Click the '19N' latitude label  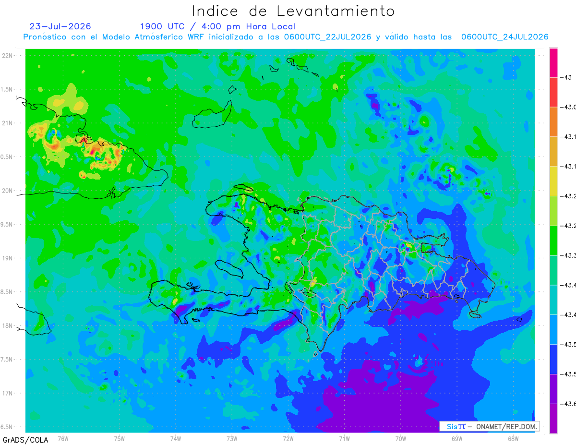[8, 258]
